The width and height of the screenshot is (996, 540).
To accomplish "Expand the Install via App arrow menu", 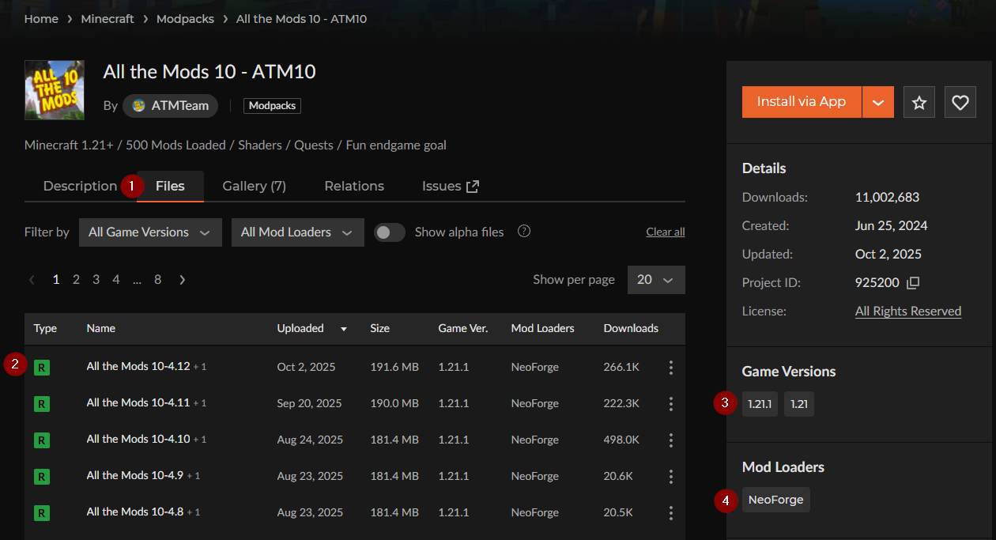I will tap(877, 102).
